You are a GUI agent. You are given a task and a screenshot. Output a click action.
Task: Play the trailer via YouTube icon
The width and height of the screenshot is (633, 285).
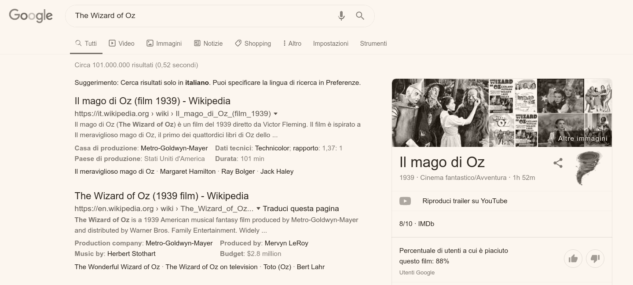point(405,201)
